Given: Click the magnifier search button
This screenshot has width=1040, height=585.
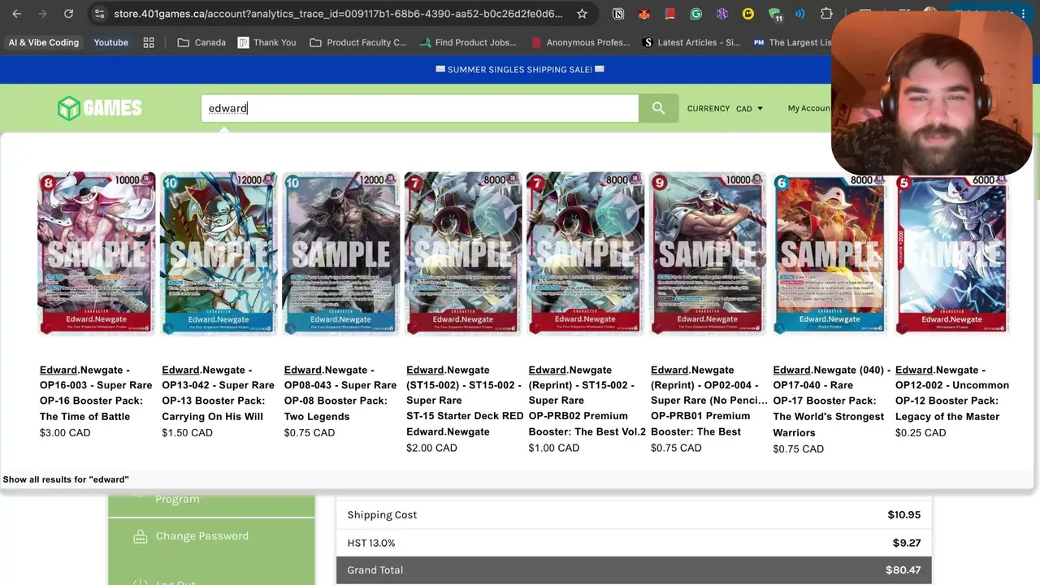Looking at the screenshot, I should pos(658,108).
